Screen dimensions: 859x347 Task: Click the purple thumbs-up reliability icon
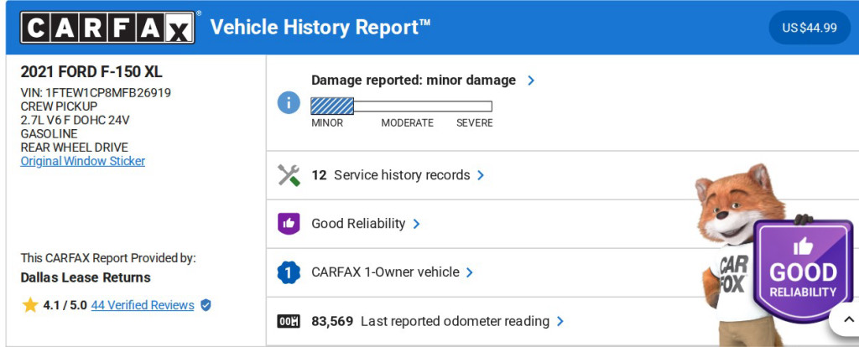[x=289, y=224]
